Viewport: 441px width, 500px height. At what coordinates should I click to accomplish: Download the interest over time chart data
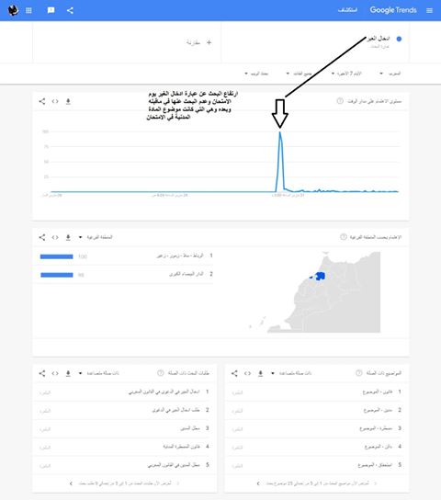pyautogui.click(x=68, y=101)
